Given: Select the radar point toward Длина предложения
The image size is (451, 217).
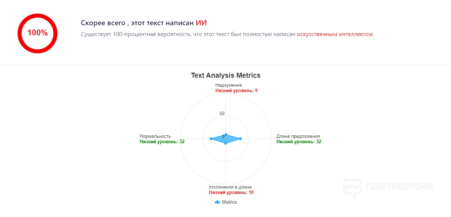Looking at the screenshot, I should tap(240, 139).
